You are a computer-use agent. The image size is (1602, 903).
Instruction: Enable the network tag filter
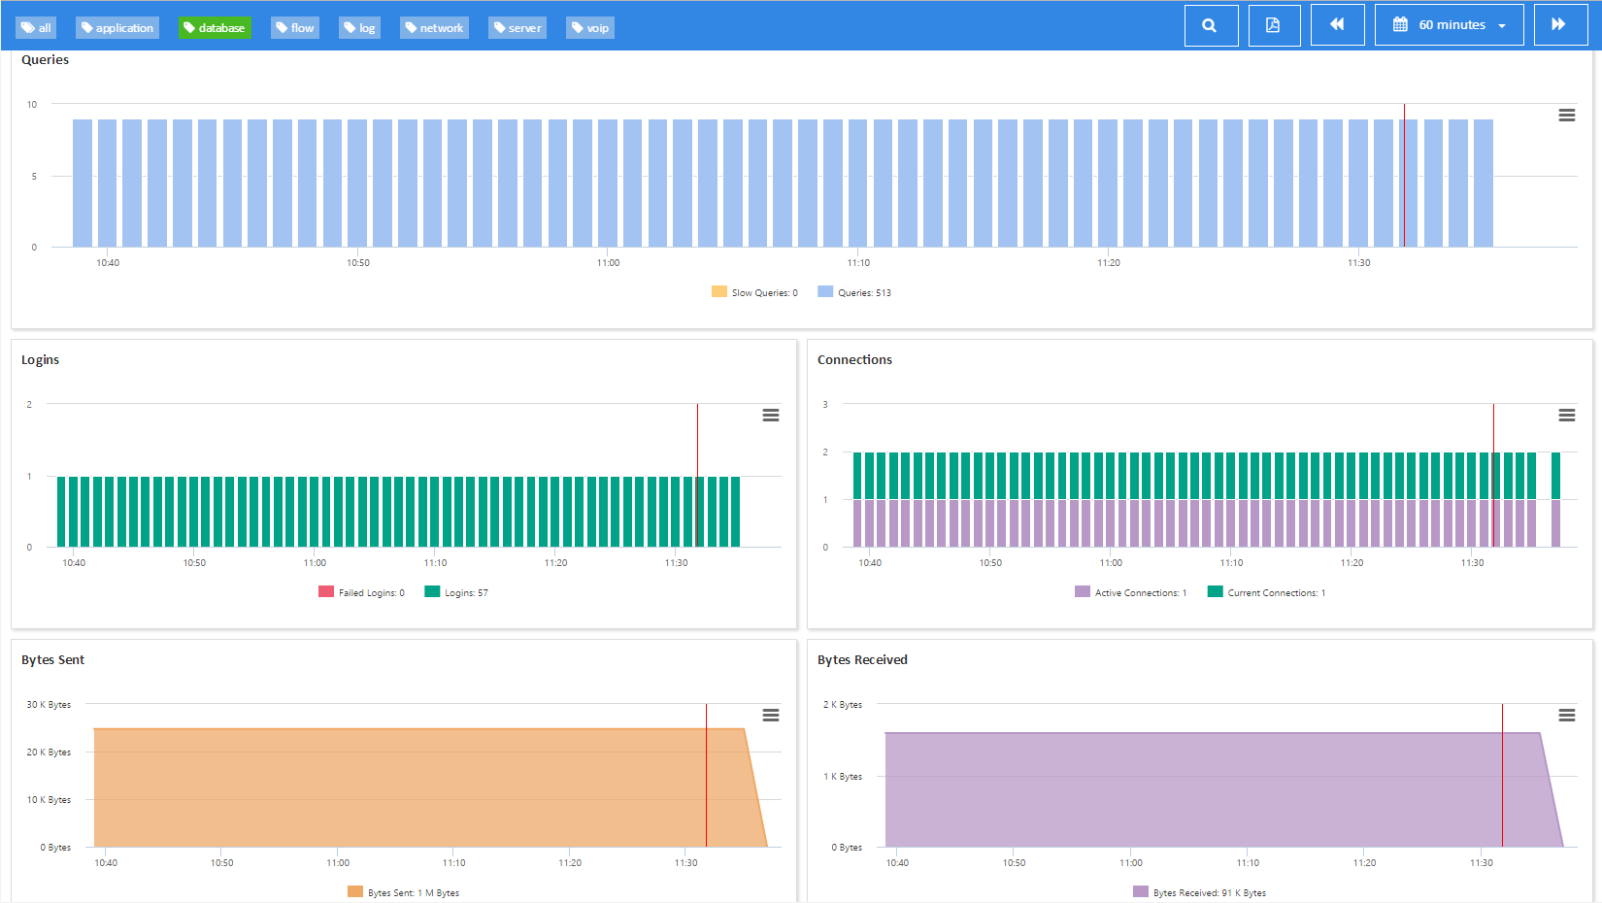(x=434, y=27)
